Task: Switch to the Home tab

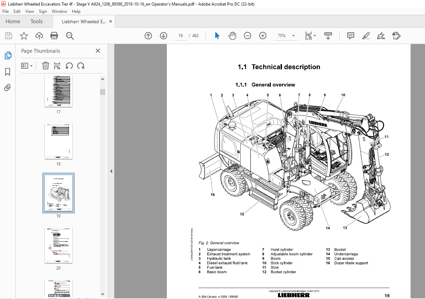Action: click(x=13, y=22)
